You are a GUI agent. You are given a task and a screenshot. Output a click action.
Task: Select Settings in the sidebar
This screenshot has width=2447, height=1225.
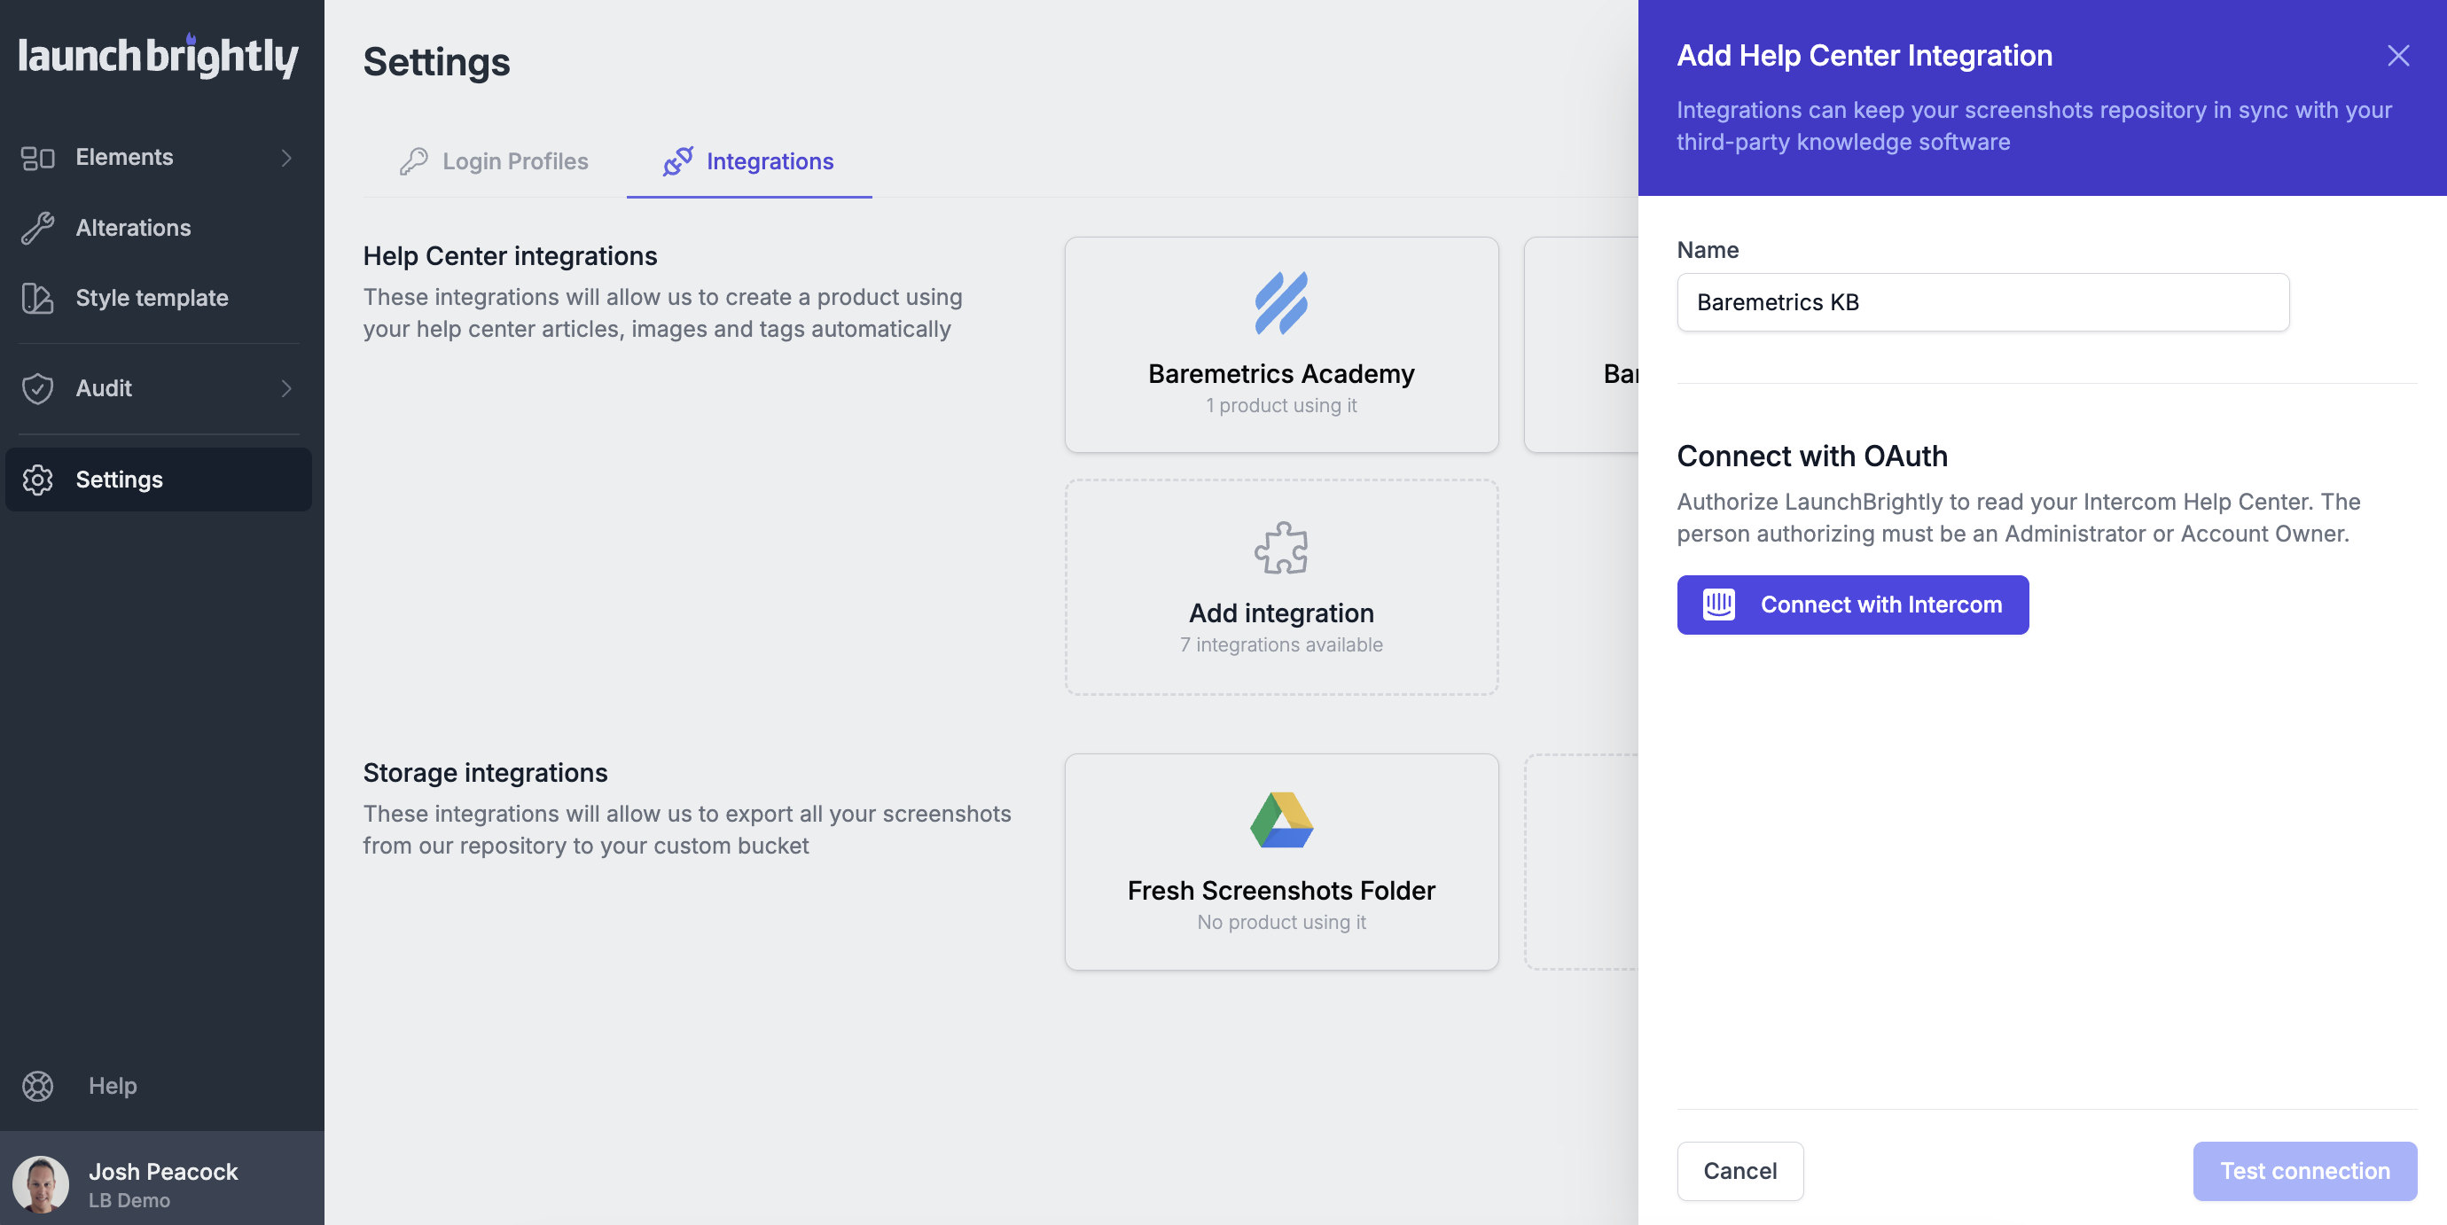click(x=159, y=480)
